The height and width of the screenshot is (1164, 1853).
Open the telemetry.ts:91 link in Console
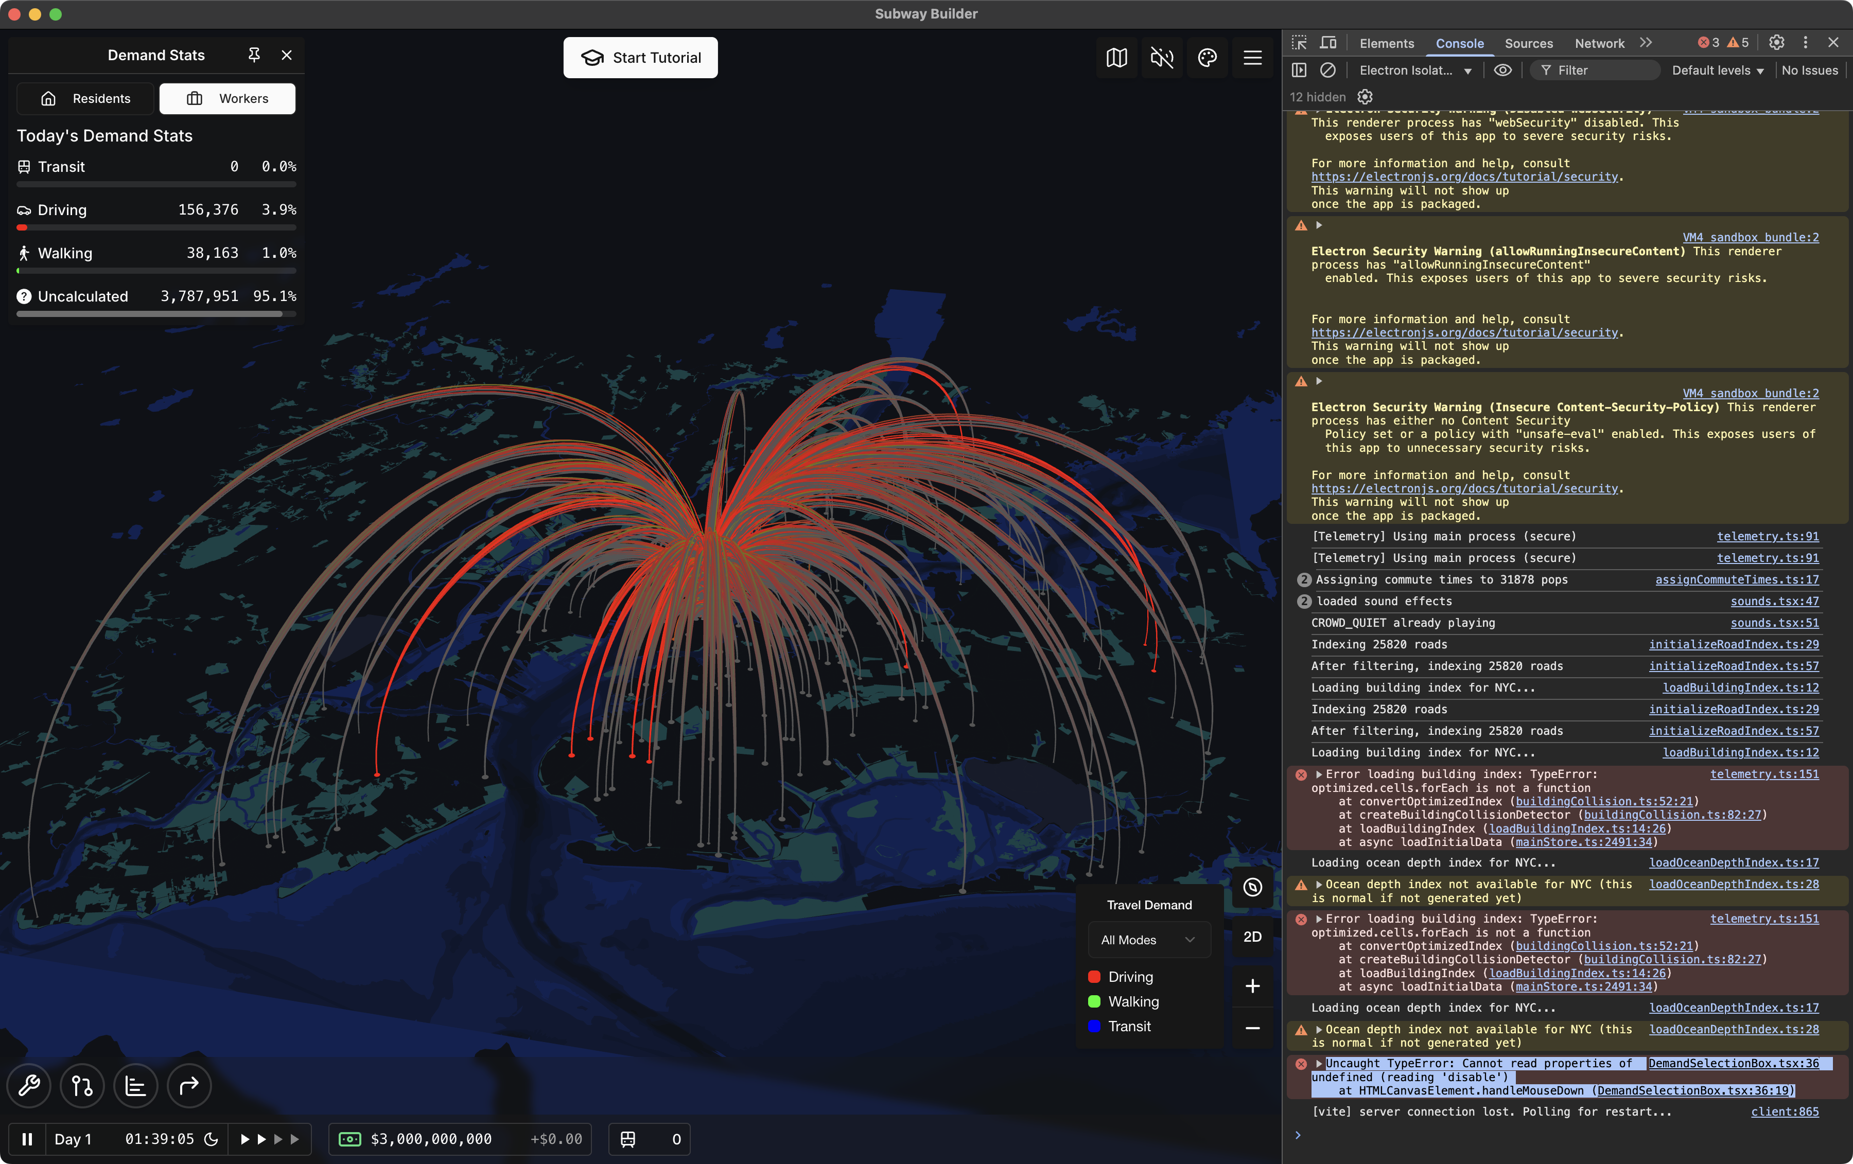1767,536
